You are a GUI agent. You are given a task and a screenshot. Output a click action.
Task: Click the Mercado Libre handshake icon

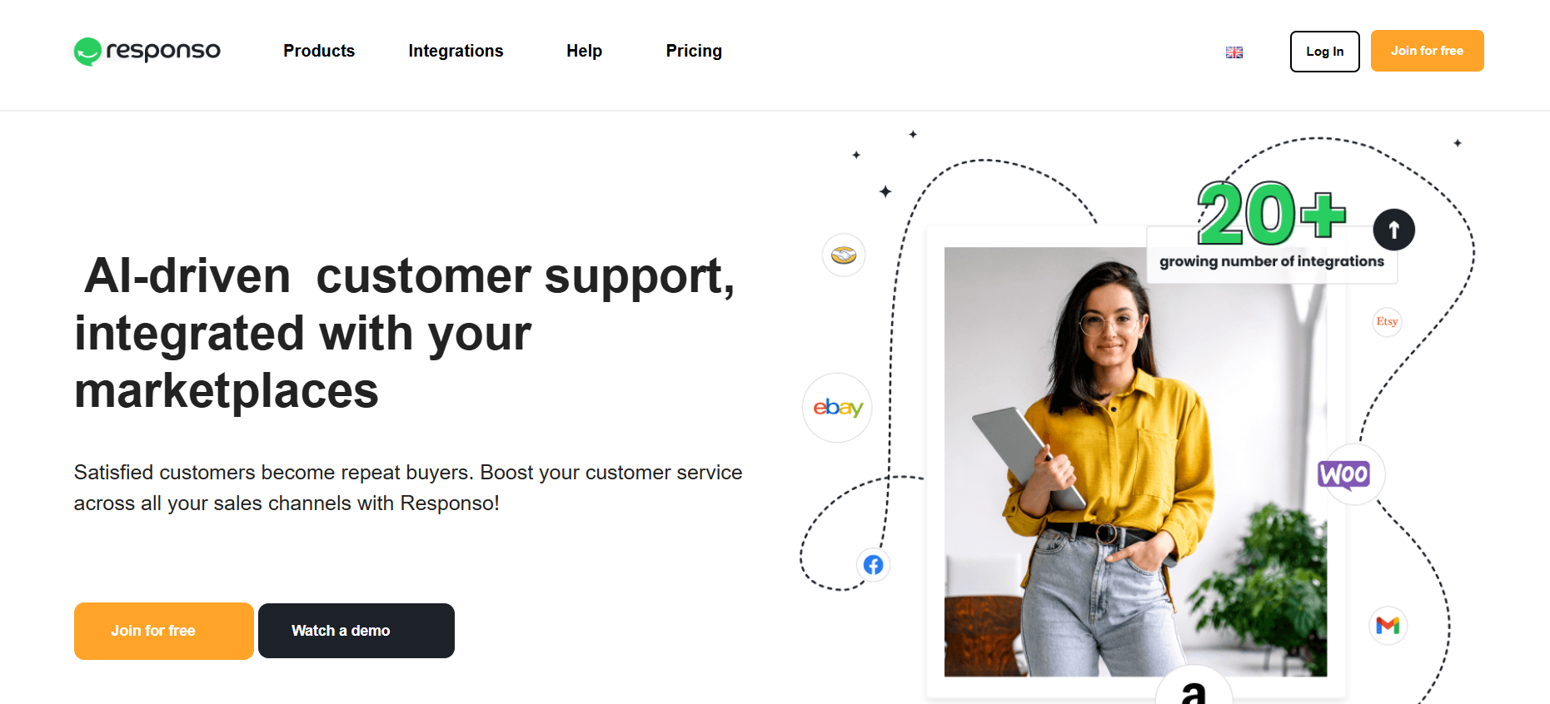pyautogui.click(x=844, y=255)
